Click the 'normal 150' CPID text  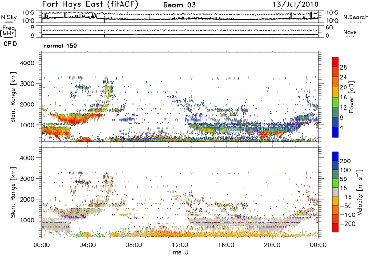coord(60,46)
